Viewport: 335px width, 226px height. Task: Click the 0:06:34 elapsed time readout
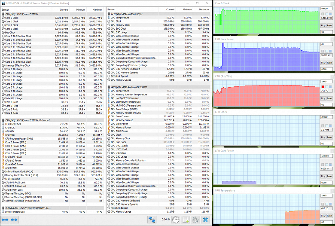tap(166, 220)
